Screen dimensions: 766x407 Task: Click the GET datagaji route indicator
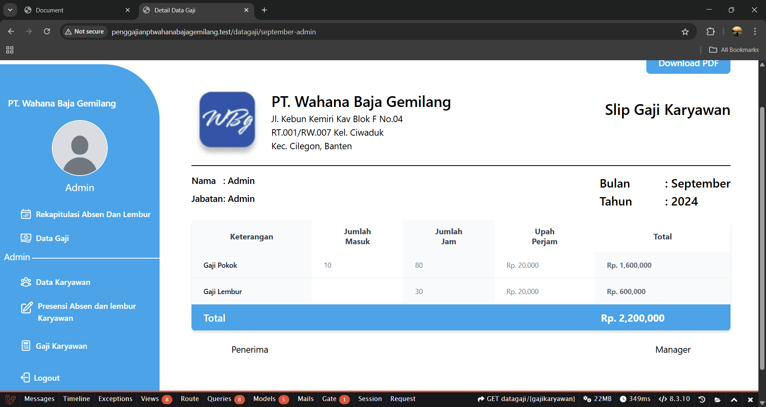click(x=526, y=399)
